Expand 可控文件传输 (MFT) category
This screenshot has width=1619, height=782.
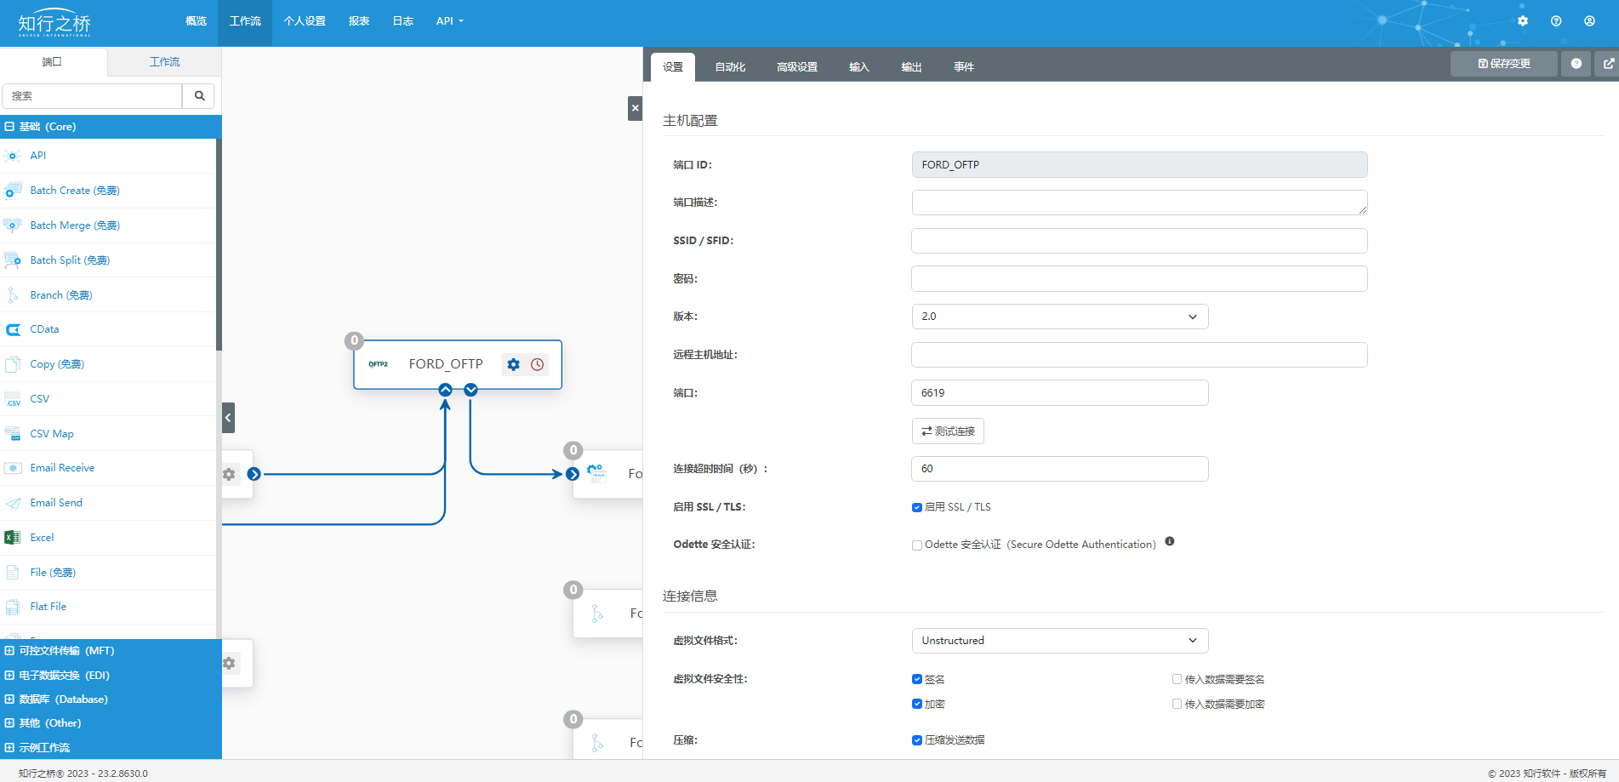click(111, 651)
